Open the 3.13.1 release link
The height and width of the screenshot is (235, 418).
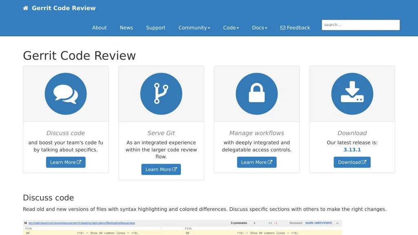(352, 150)
